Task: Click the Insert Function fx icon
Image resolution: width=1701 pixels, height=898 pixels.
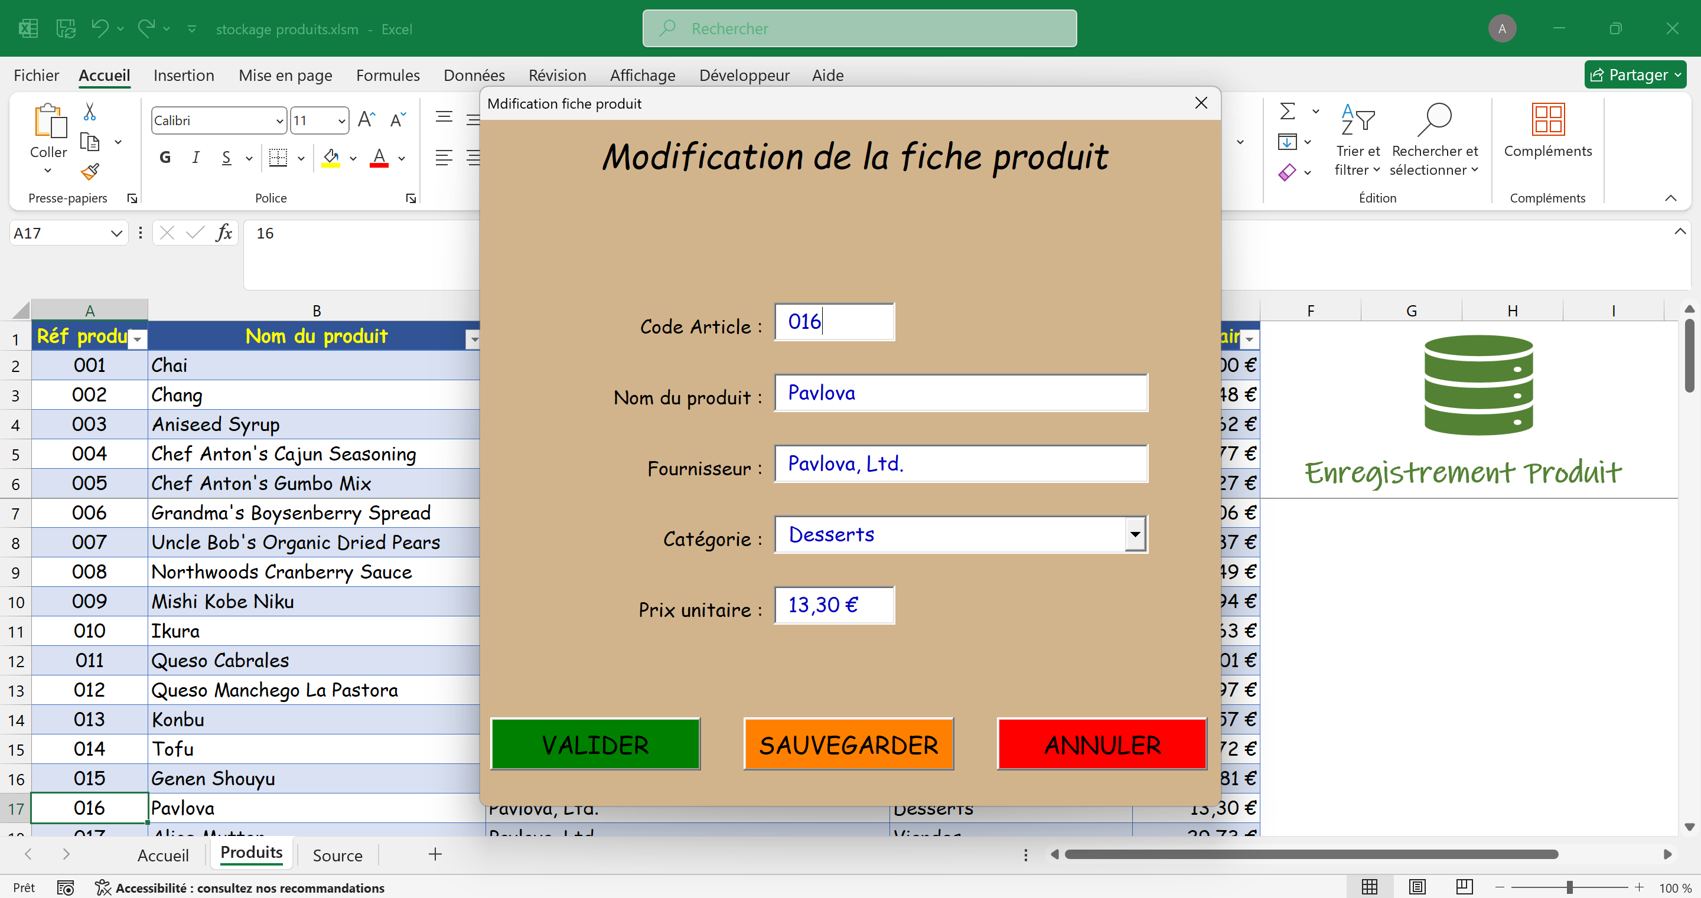Action: click(x=224, y=233)
